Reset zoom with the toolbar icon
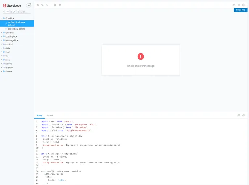249x185 pixels. click(x=47, y=5)
